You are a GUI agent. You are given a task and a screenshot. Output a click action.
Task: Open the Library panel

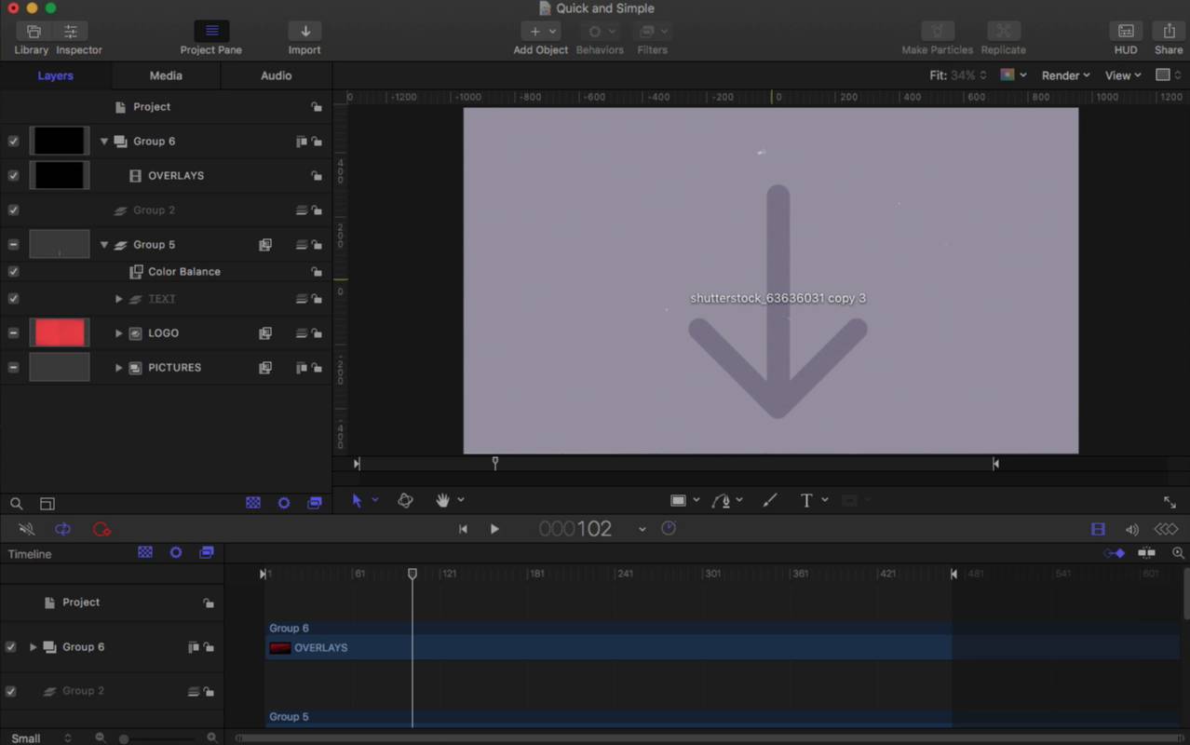33,32
